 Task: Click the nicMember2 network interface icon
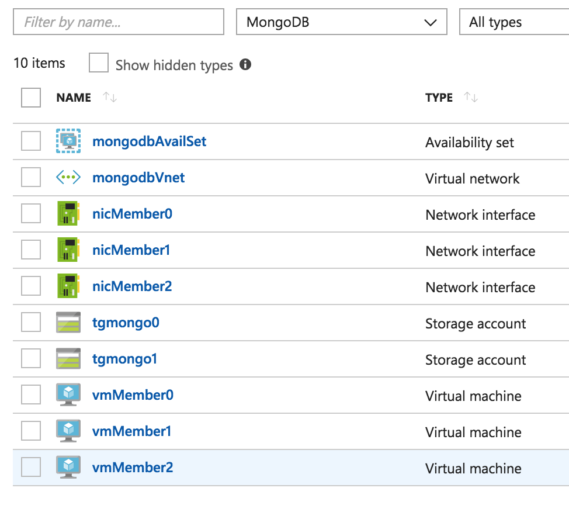coord(68,286)
